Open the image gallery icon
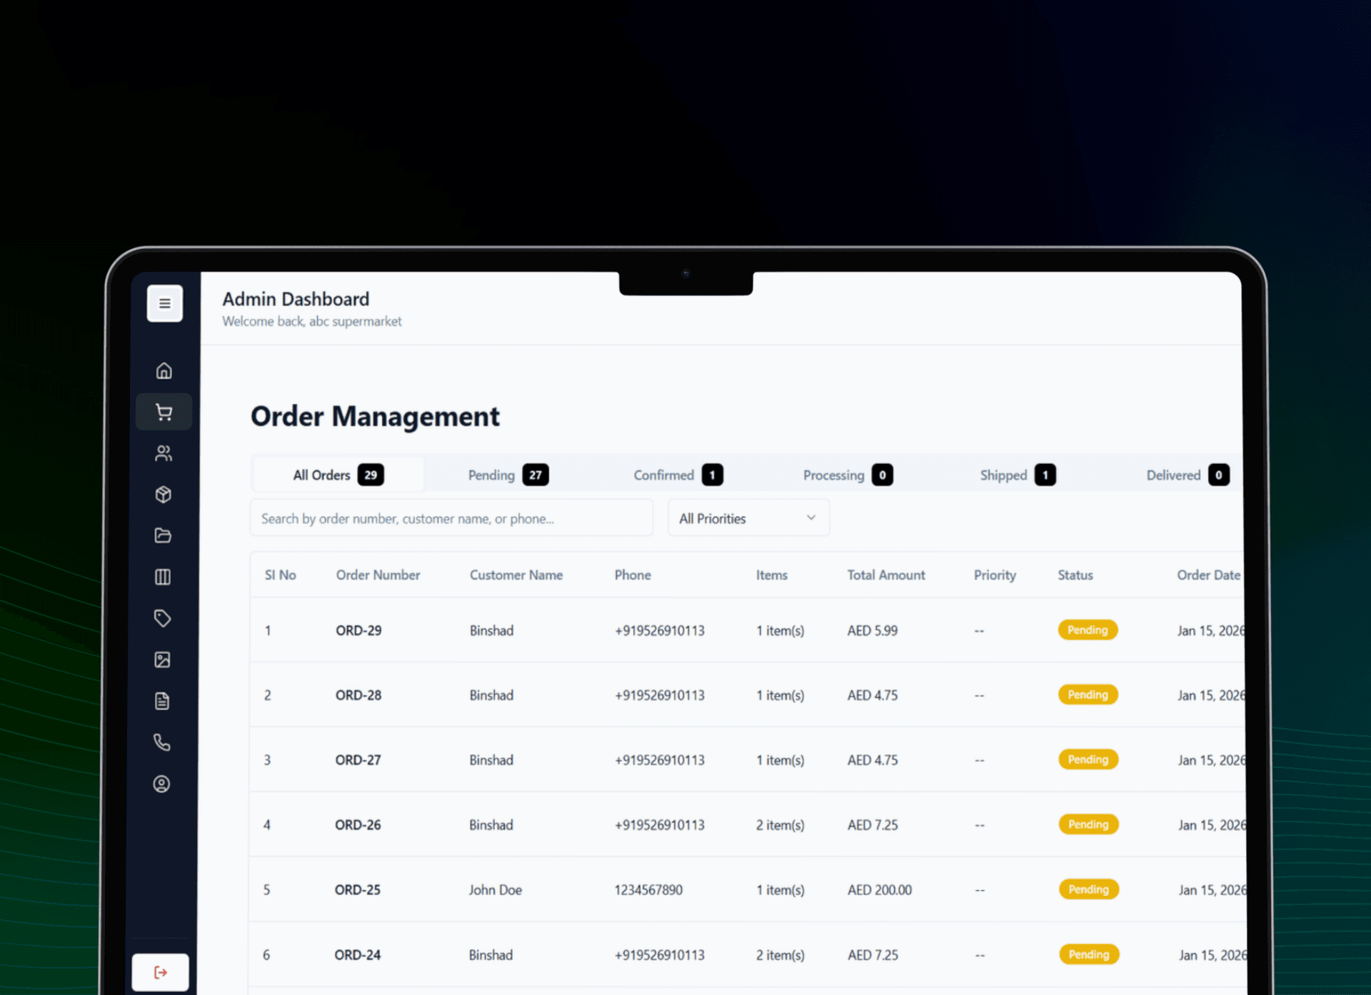The width and height of the screenshot is (1371, 995). (163, 660)
